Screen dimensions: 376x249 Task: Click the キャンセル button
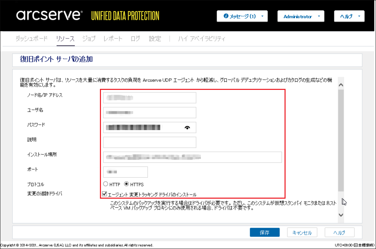pos(302,232)
